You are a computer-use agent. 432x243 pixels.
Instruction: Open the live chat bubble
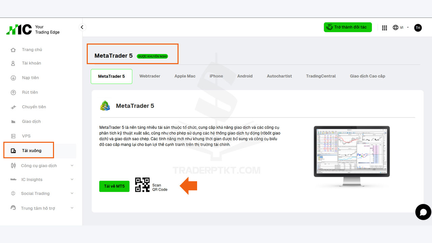423,212
